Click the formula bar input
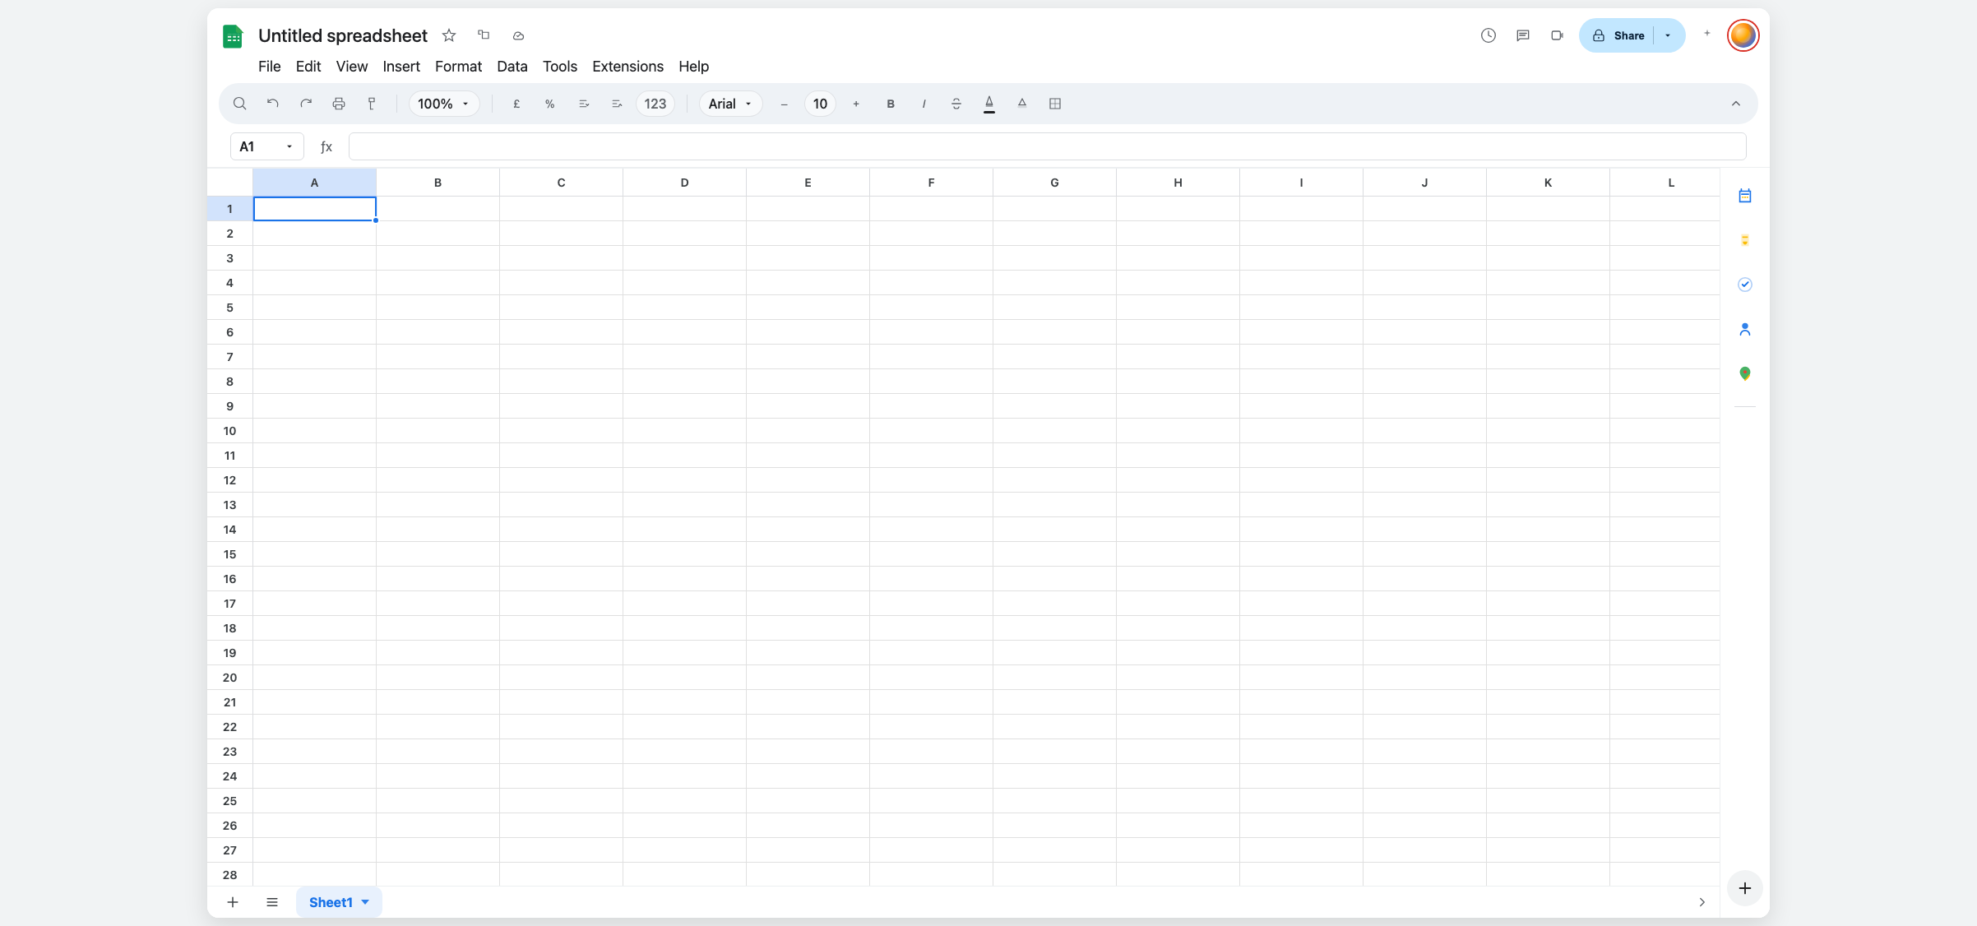 pyautogui.click(x=1046, y=146)
